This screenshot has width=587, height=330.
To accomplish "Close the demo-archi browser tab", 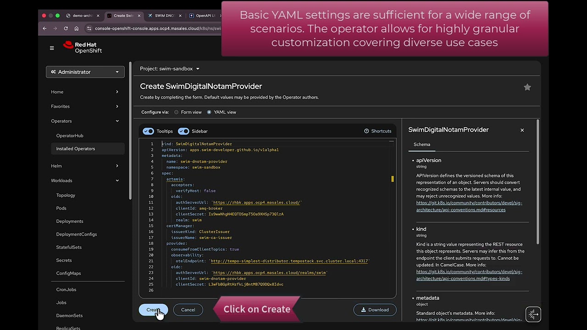I will [x=98, y=16].
